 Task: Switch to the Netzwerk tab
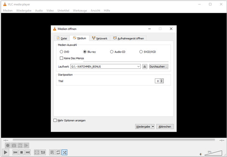pos(100,38)
